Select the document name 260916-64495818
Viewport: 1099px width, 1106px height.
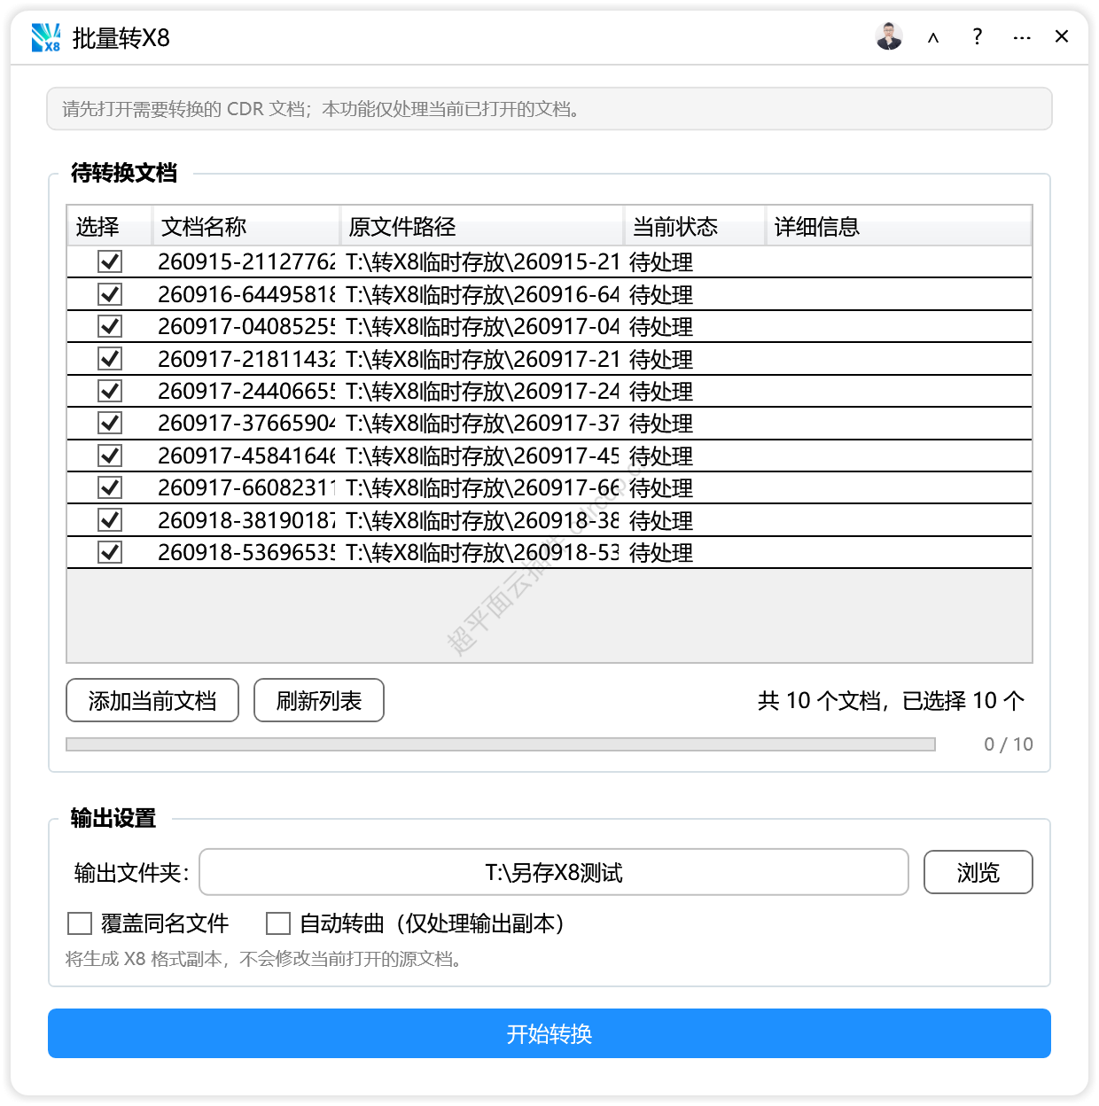246,294
